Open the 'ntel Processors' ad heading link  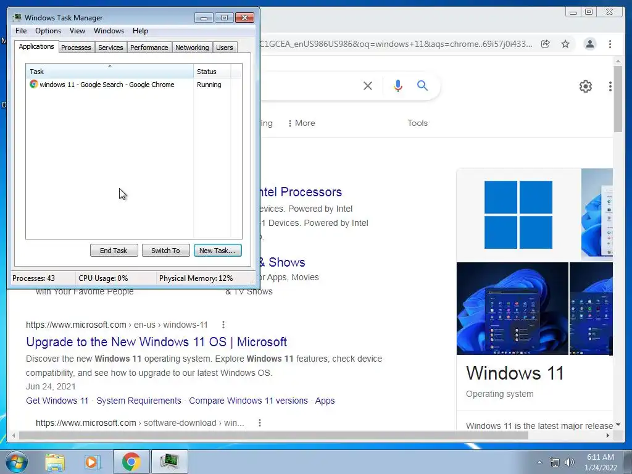pos(301,192)
